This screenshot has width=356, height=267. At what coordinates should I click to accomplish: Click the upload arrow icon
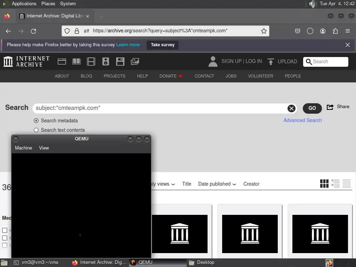pos(270,62)
